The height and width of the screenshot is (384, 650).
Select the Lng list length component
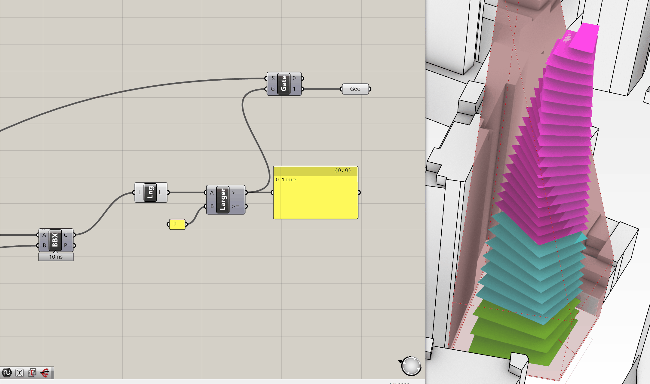tap(150, 192)
